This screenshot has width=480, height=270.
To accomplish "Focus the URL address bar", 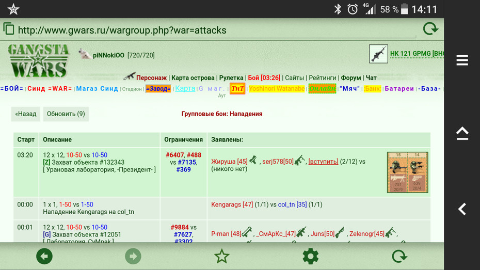I will pyautogui.click(x=217, y=30).
